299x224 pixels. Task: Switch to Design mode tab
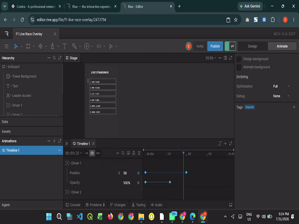click(253, 46)
